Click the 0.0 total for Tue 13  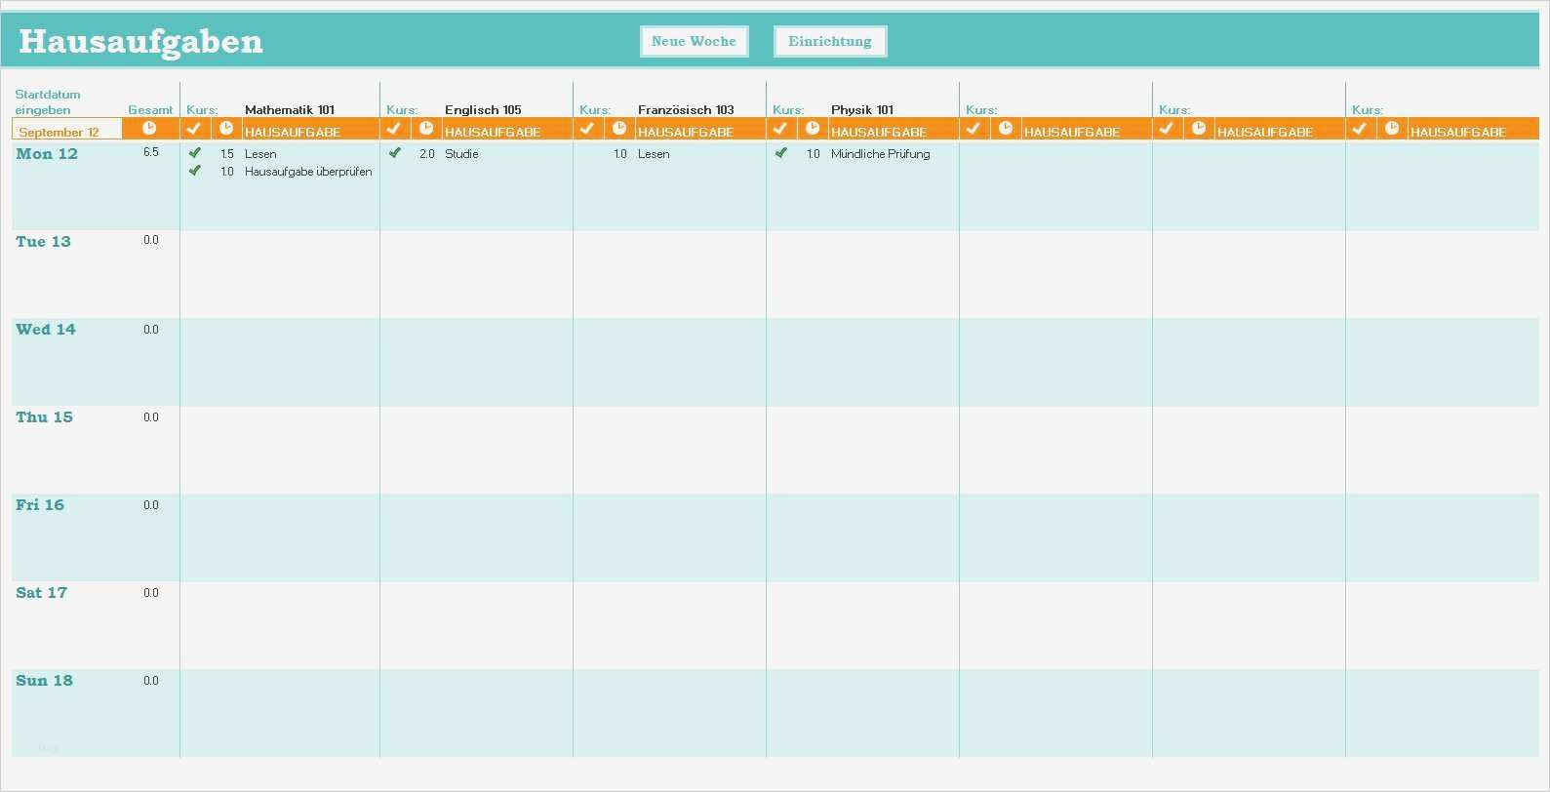151,240
